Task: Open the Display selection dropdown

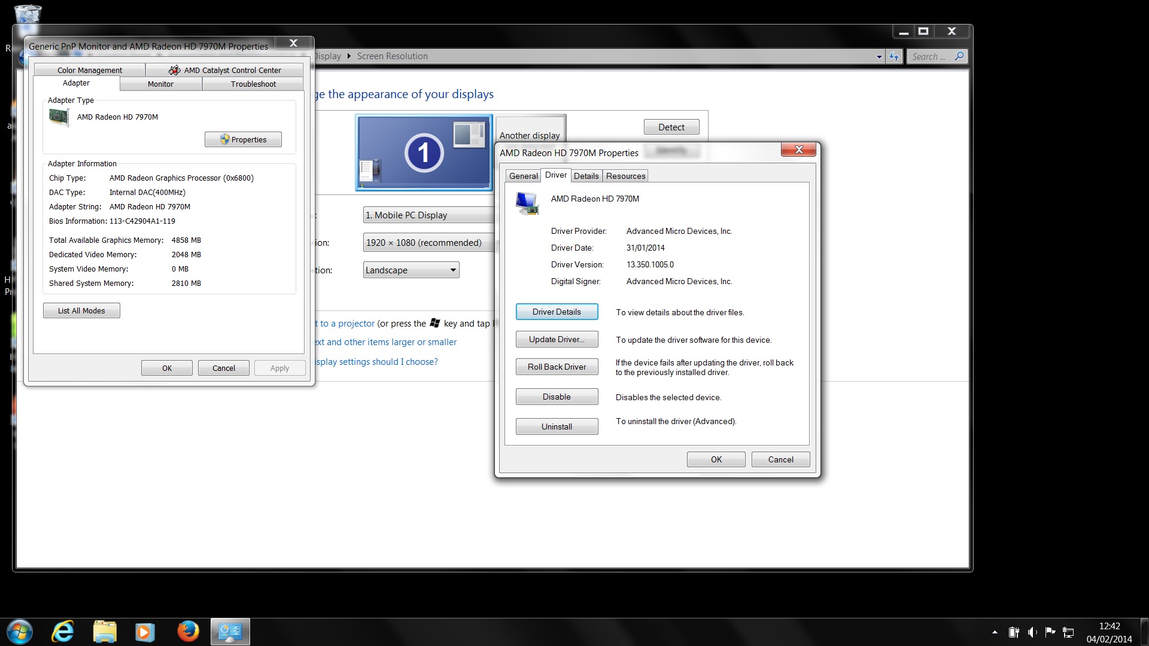Action: coord(428,215)
